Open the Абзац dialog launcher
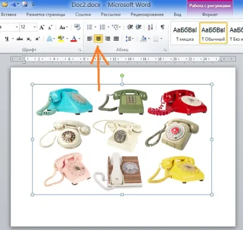Viewport: 243px width, 230px height. (x=165, y=50)
